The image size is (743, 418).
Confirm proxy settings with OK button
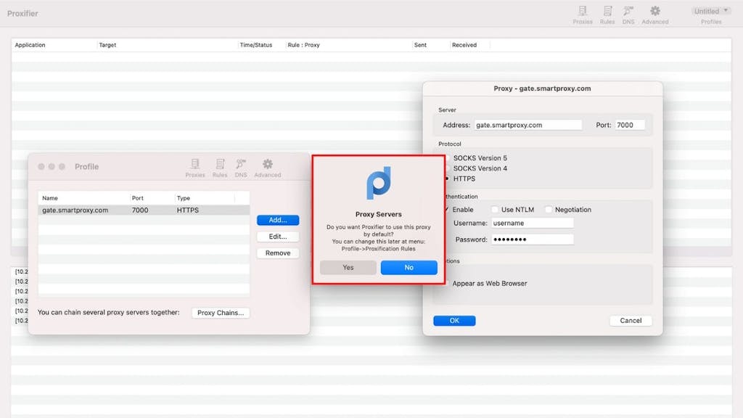(454, 321)
